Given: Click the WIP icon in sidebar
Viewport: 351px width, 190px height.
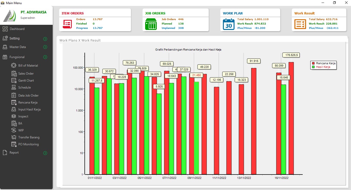Looking at the screenshot, I should tap(14, 130).
